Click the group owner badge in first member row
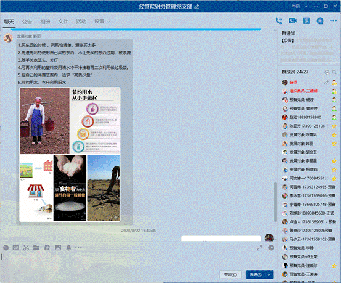This screenshot has height=283, width=341. [x=334, y=83]
